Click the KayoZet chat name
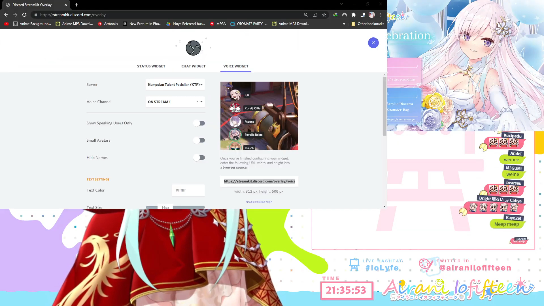The image size is (544, 306). click(x=513, y=218)
